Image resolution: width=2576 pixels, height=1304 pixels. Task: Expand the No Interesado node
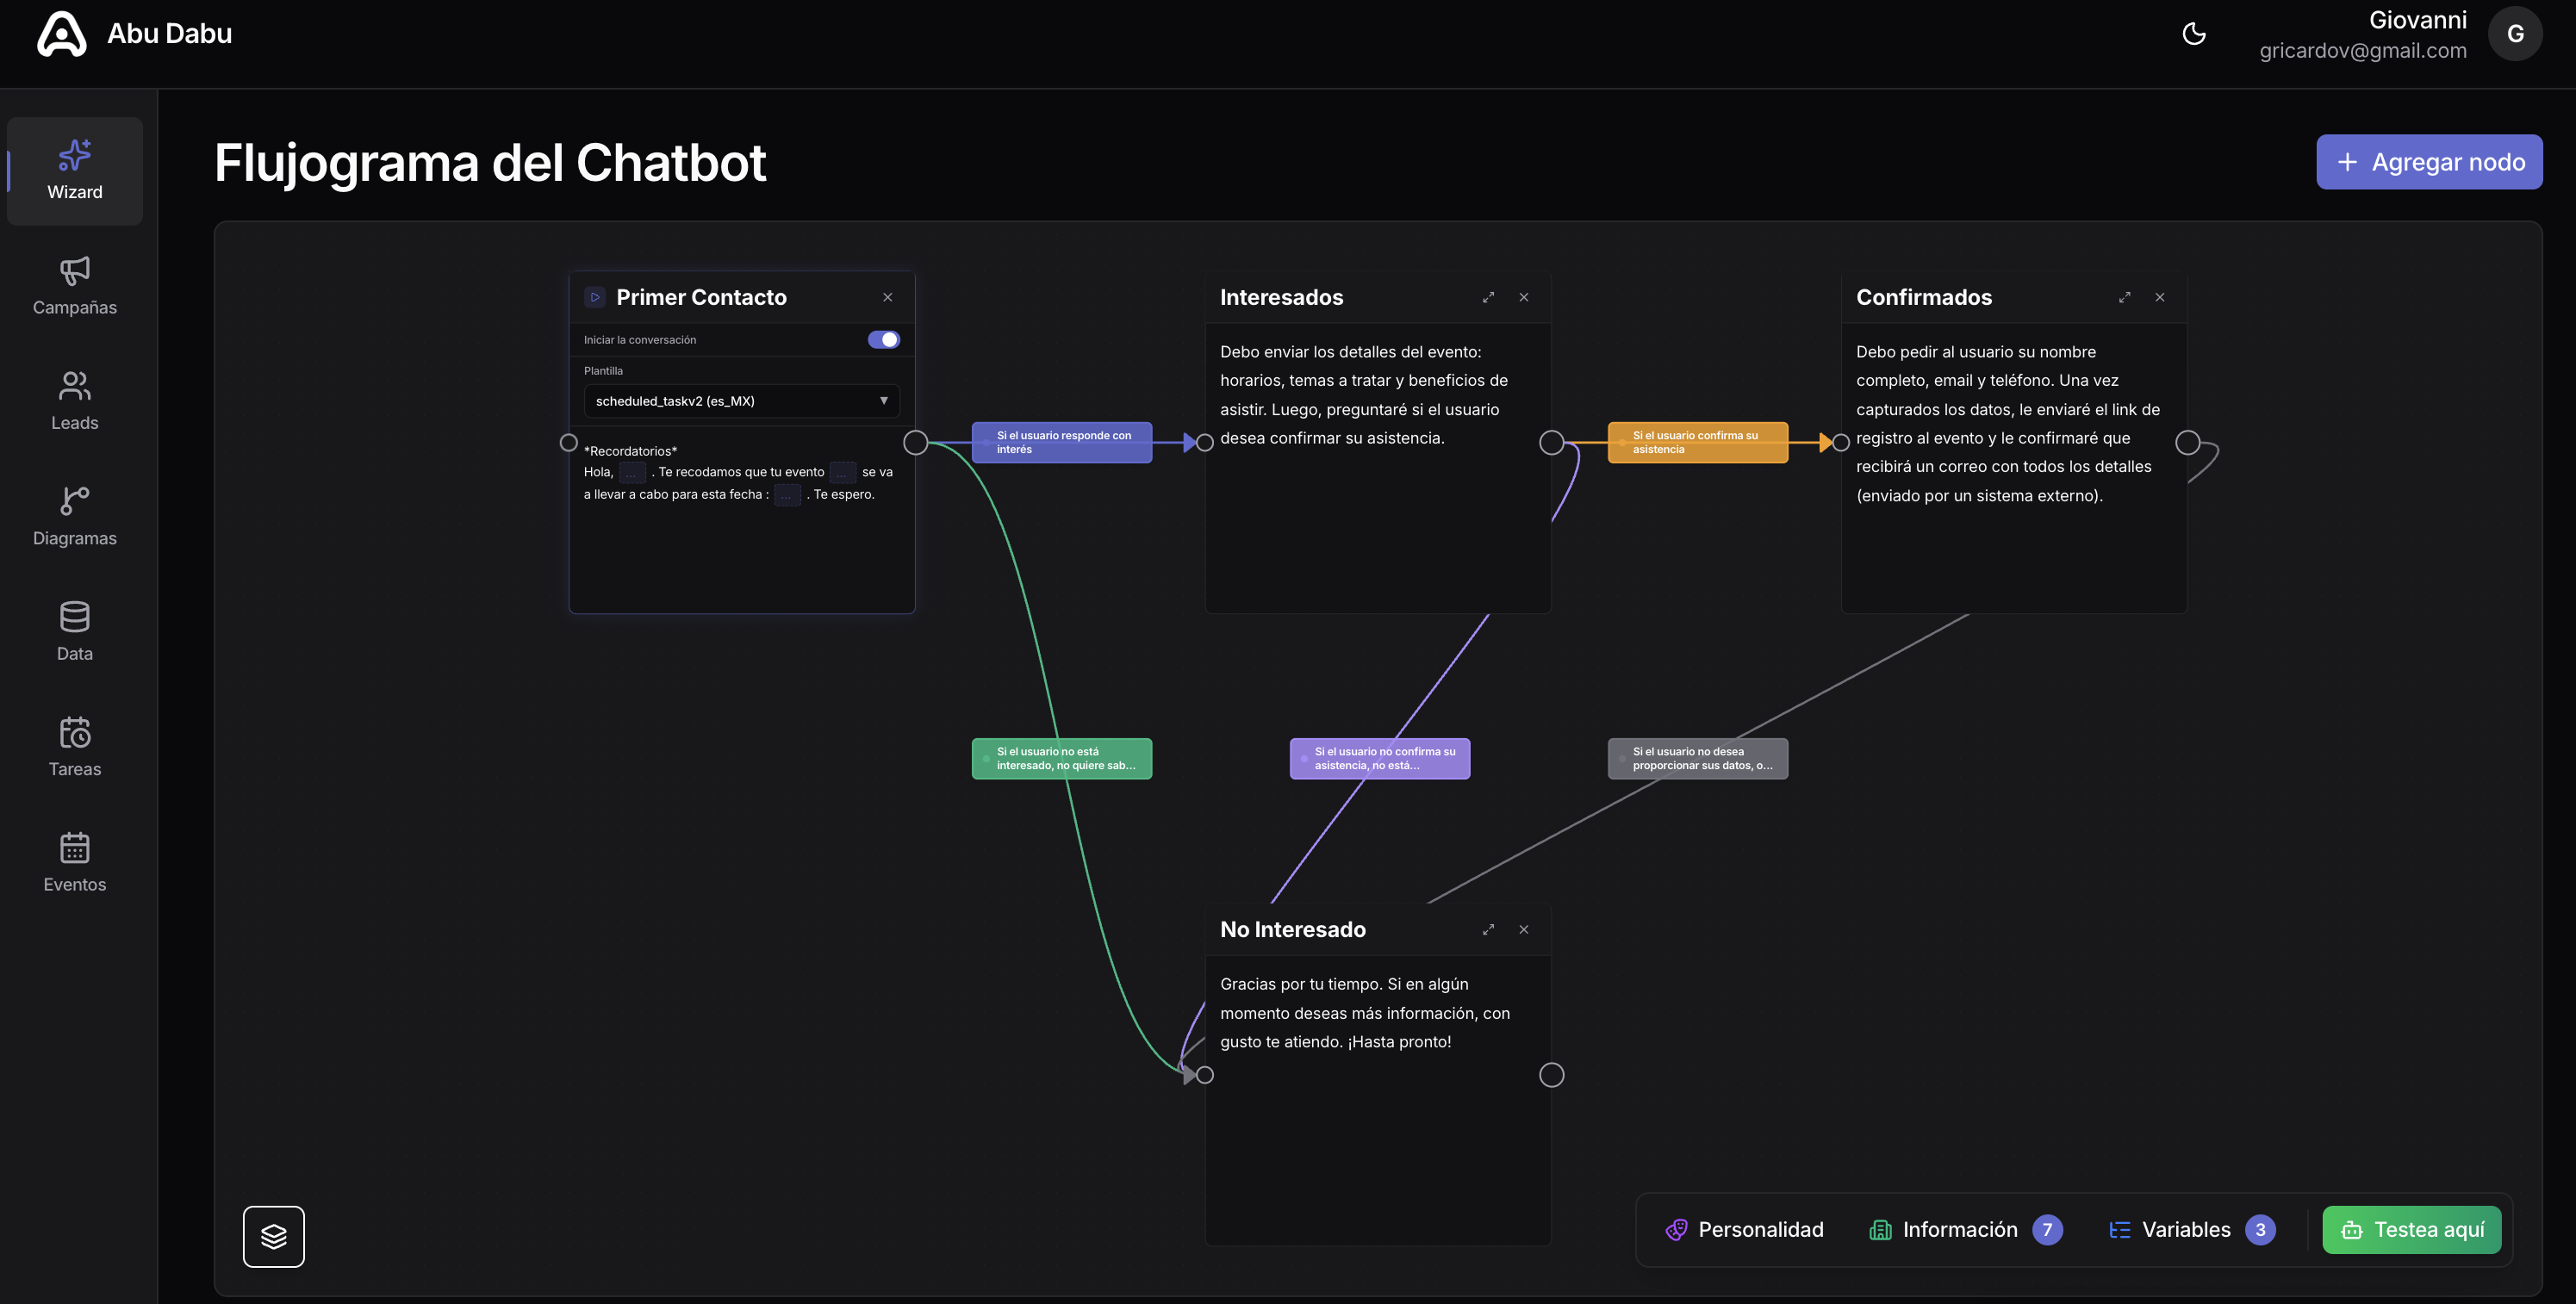(1488, 930)
